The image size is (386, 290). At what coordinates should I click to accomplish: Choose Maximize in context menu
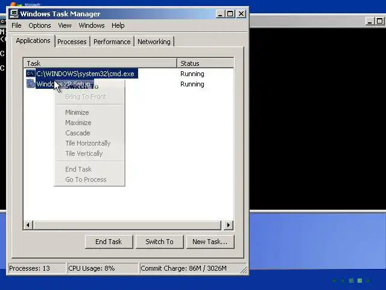tap(89, 123)
